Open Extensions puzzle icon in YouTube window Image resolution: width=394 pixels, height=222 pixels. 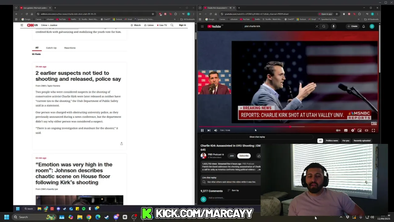pyautogui.click(x=360, y=14)
